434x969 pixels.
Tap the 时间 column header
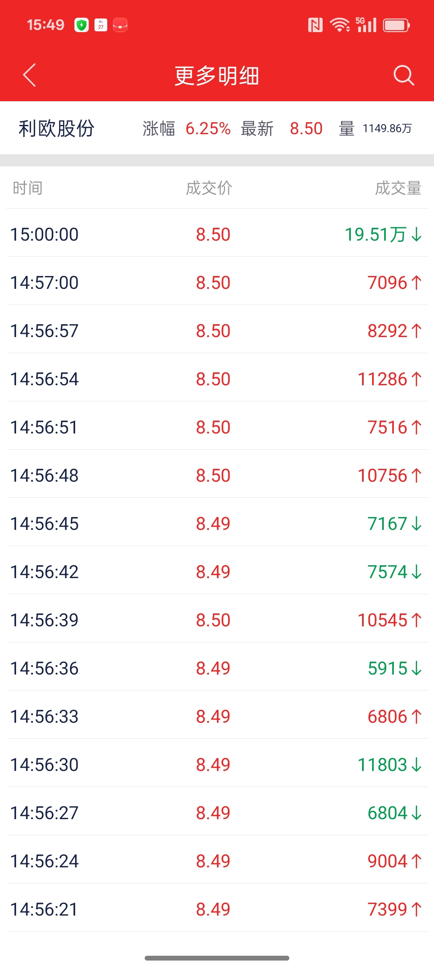(x=27, y=188)
